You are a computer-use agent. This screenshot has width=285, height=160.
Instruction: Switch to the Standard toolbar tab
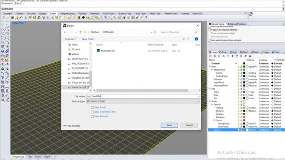click(8, 14)
